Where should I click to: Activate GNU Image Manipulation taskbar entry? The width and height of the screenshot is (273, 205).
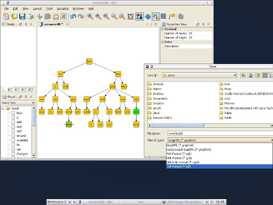tap(183, 202)
